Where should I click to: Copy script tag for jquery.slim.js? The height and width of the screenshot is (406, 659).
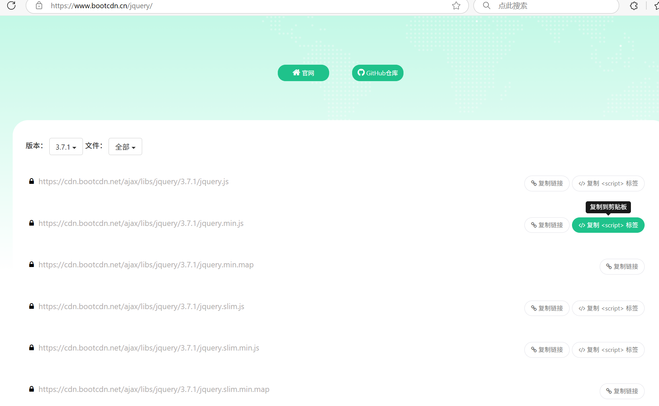click(x=608, y=308)
